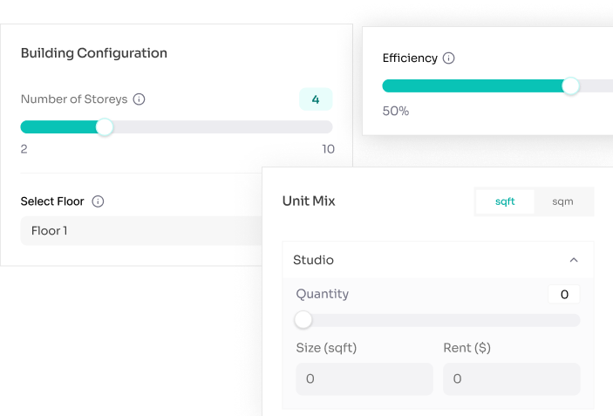The height and width of the screenshot is (416, 613).
Task: Open info icon beside Number of Storeys
Action: pyautogui.click(x=140, y=99)
